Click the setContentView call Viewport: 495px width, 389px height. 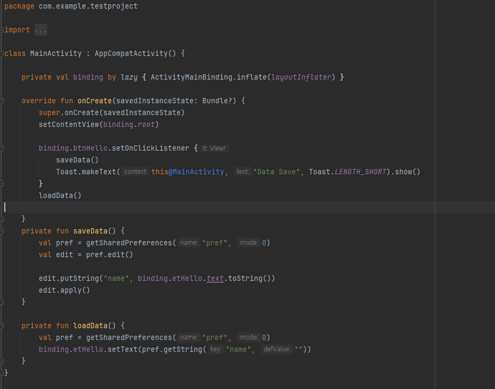(x=69, y=124)
